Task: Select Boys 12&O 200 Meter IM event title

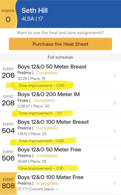Action: point(49,94)
